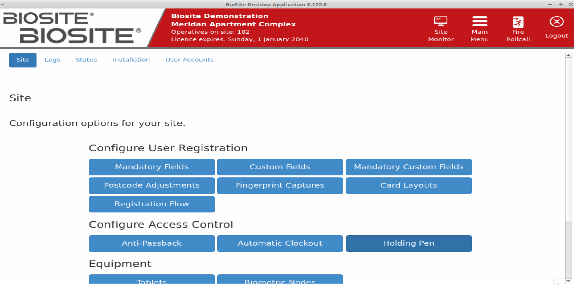The image size is (574, 285).
Task: Click the 'Configure Access Control' heading
Action: click(161, 225)
